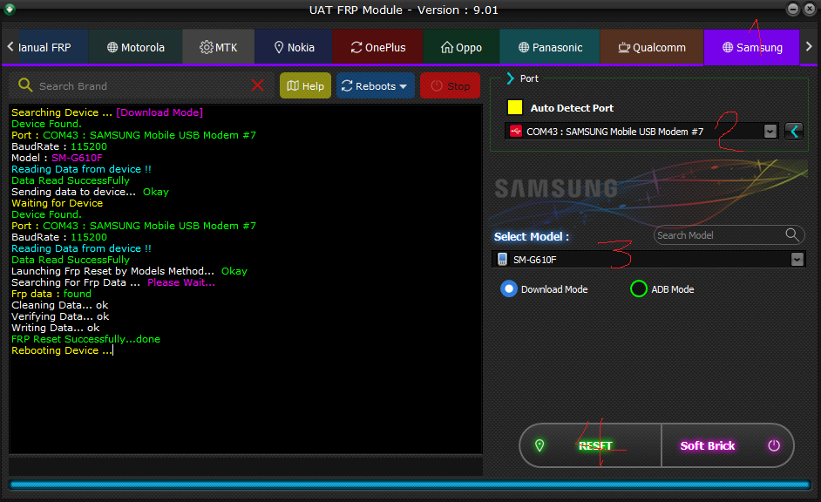Click the phone icon in model combo box

[x=502, y=259]
